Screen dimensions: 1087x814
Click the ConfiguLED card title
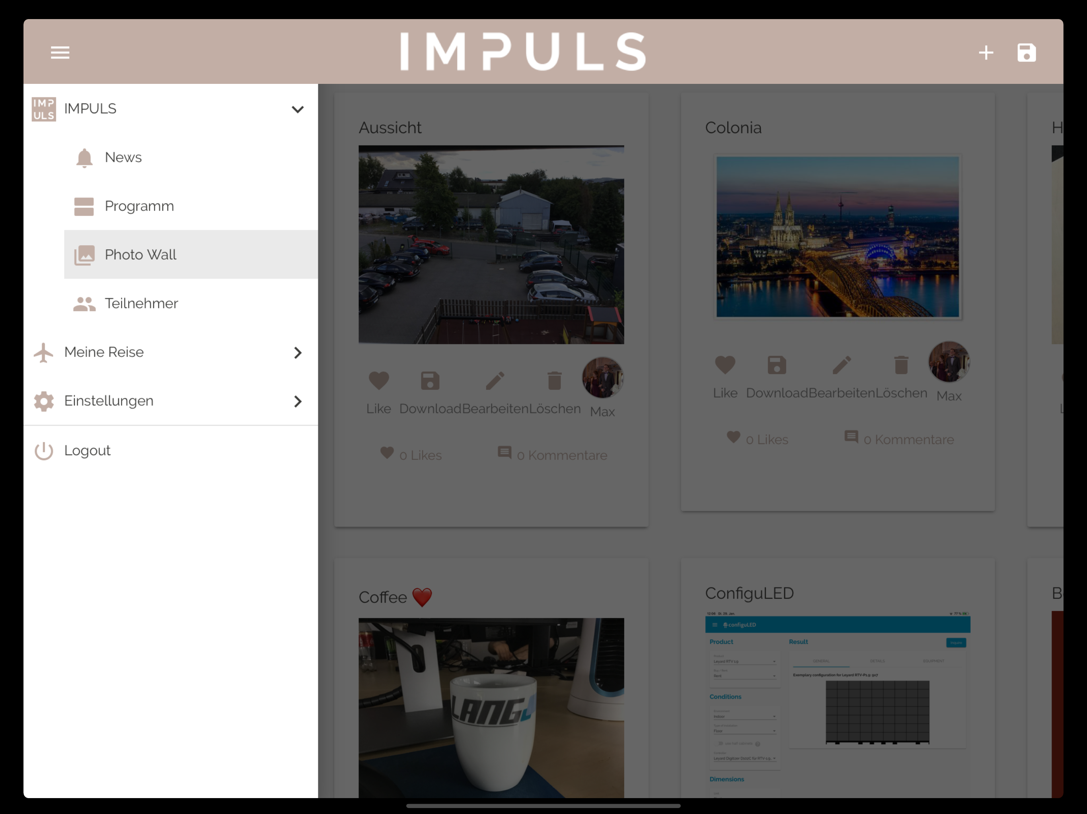coord(749,593)
